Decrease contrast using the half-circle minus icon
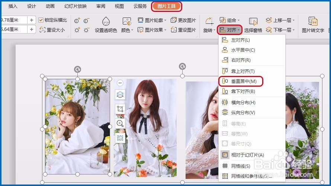The width and height of the screenshot is (331, 186). click(87, 20)
